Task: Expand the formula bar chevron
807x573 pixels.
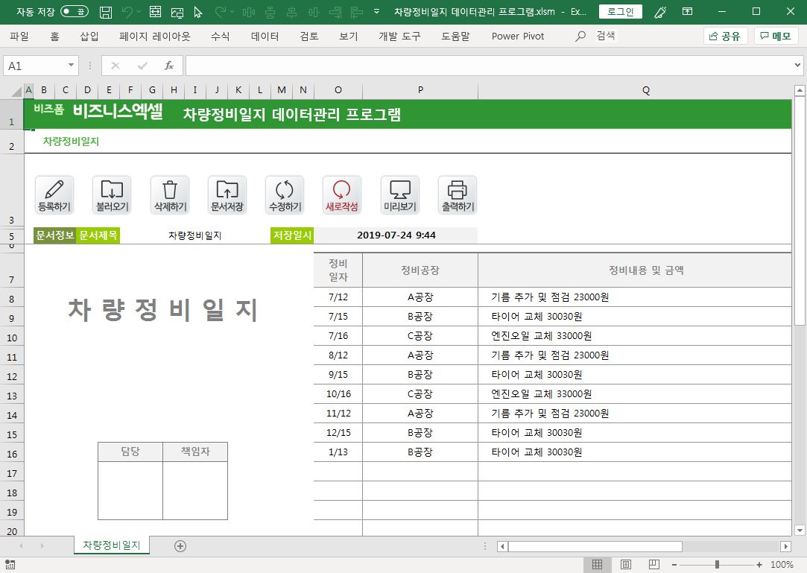Action: pos(798,66)
